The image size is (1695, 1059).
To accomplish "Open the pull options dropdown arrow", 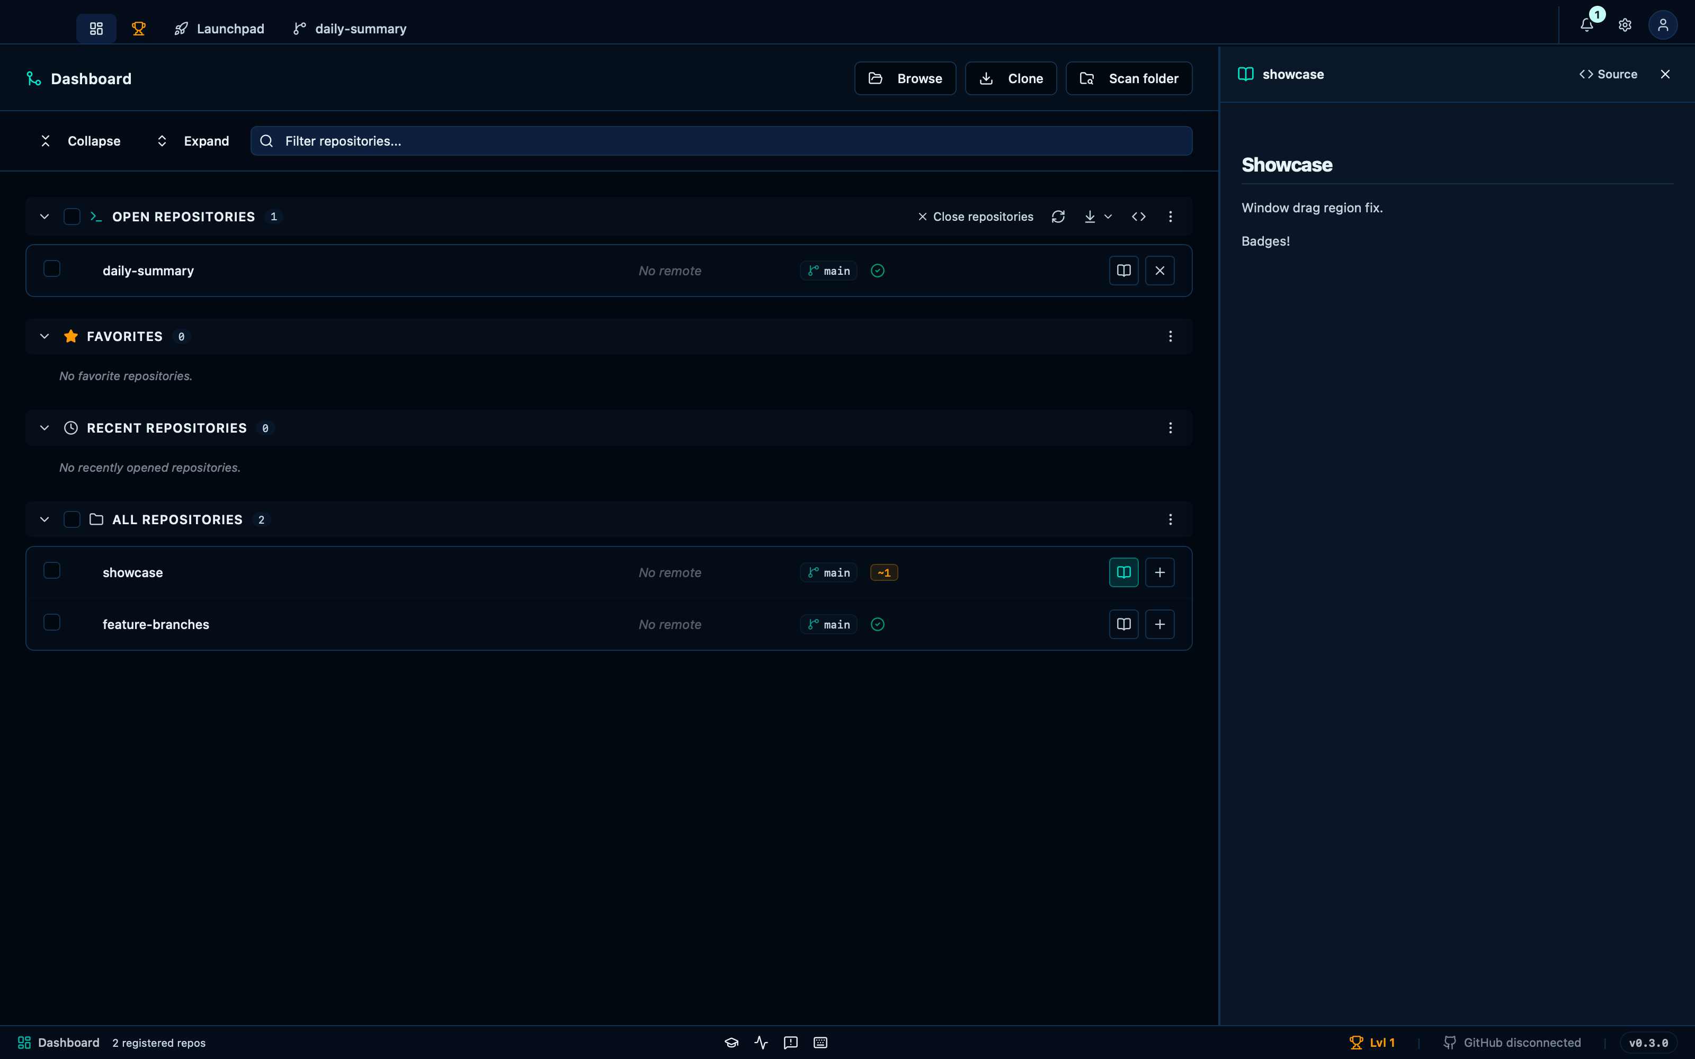I will point(1108,217).
